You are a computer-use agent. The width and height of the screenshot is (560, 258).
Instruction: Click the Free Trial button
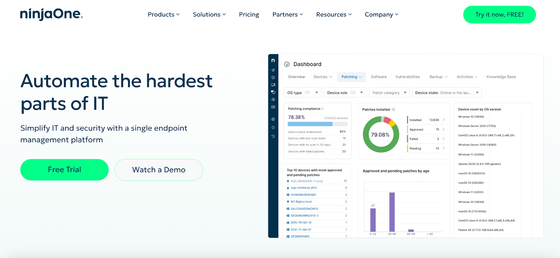point(64,170)
